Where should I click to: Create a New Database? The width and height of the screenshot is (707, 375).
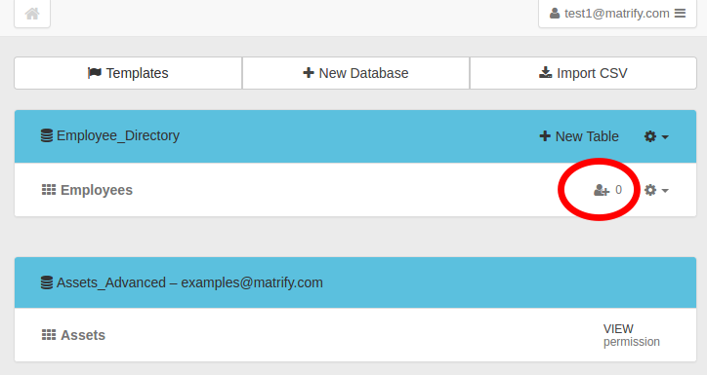coord(355,73)
